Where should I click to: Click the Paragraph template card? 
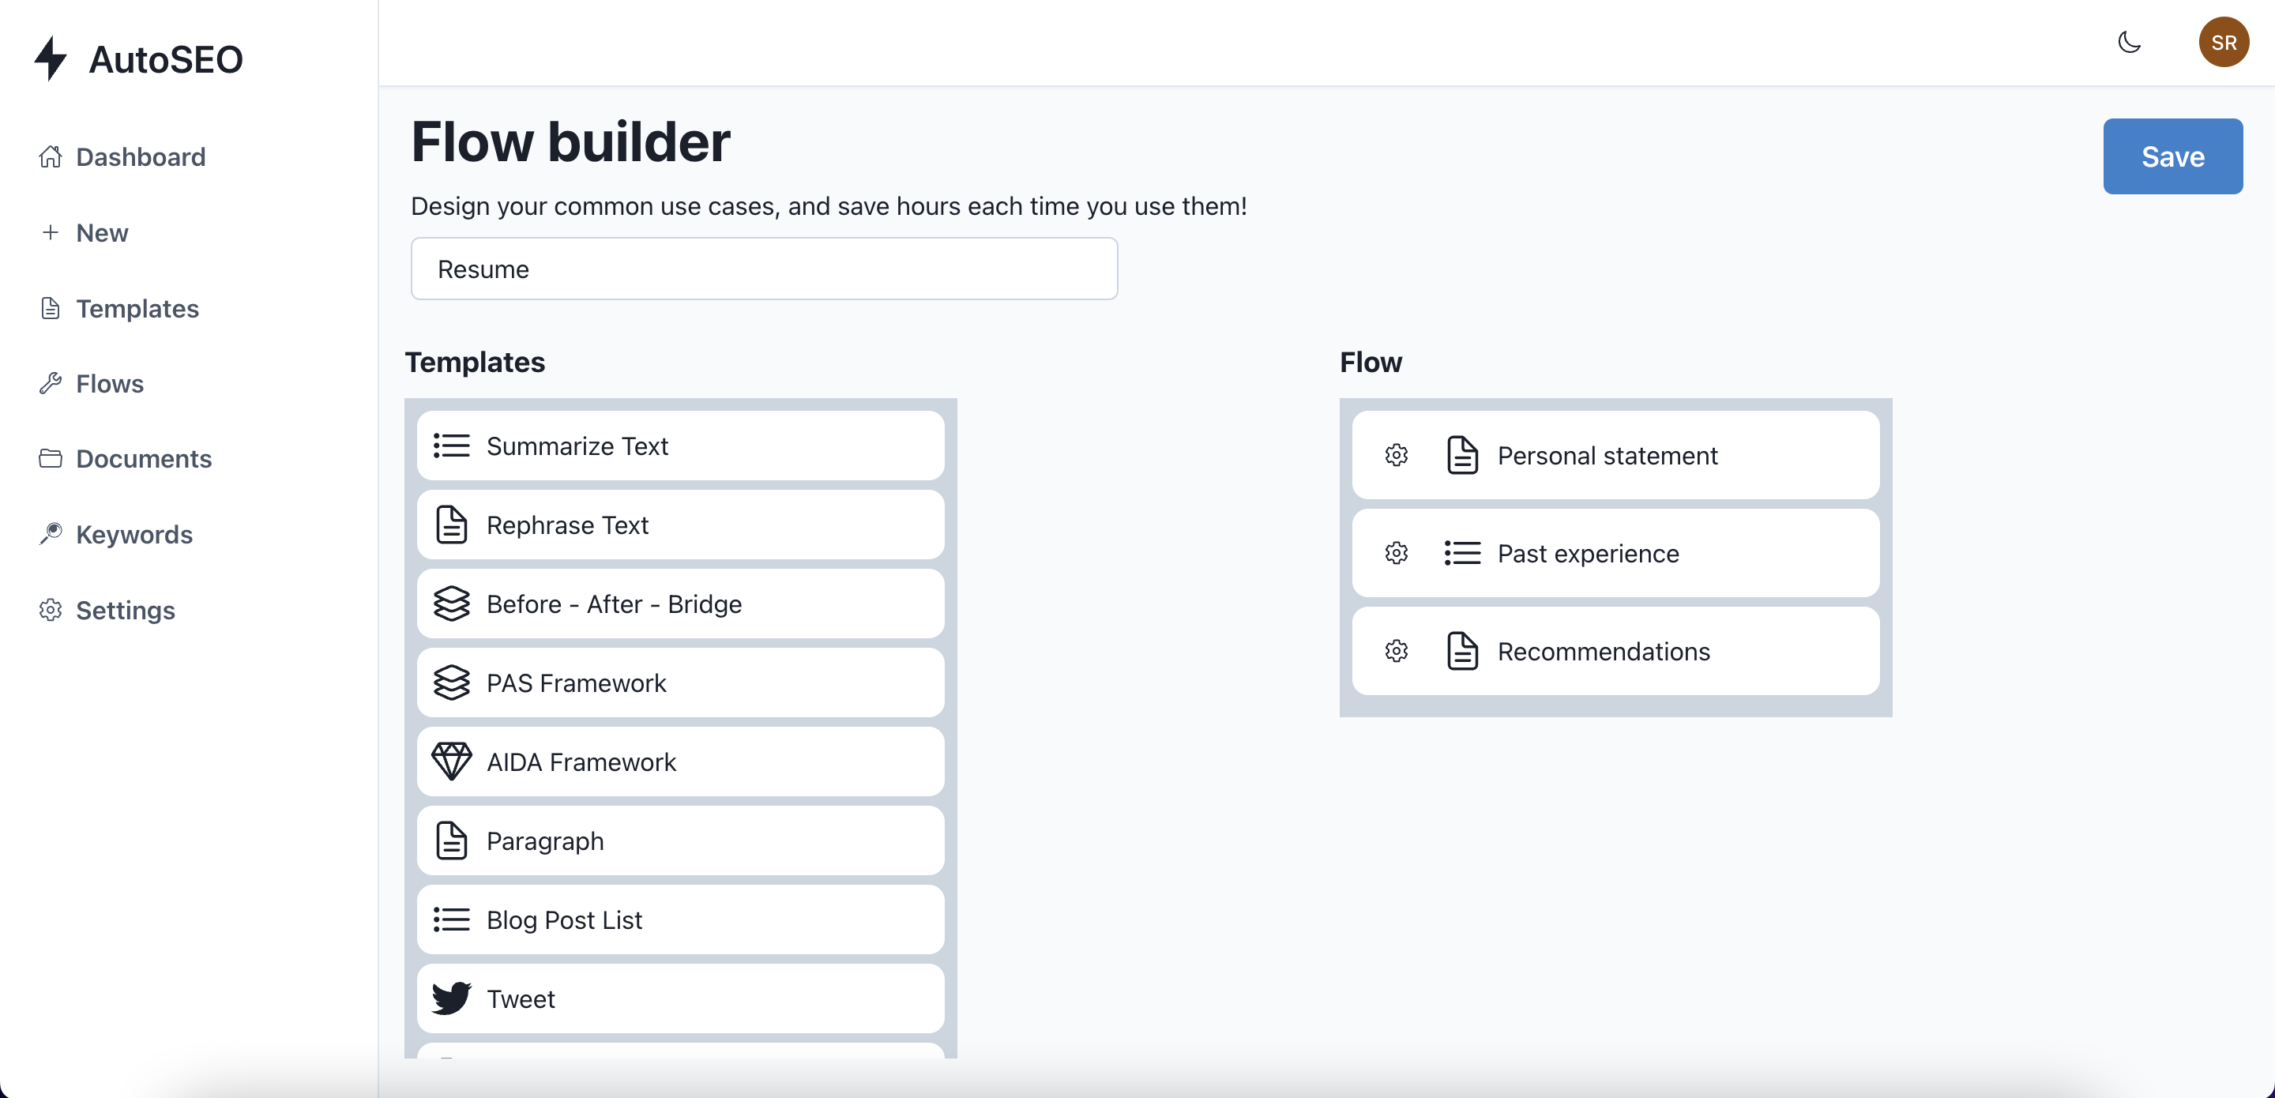(680, 840)
